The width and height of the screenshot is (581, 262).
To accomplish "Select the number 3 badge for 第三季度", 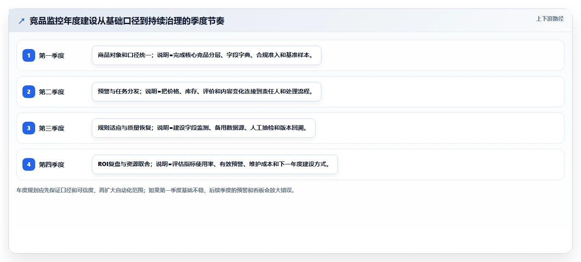I will pyautogui.click(x=29, y=128).
